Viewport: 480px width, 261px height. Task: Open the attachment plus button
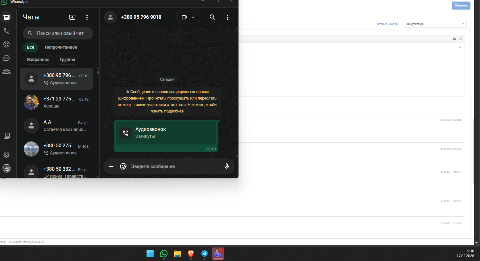point(111,166)
